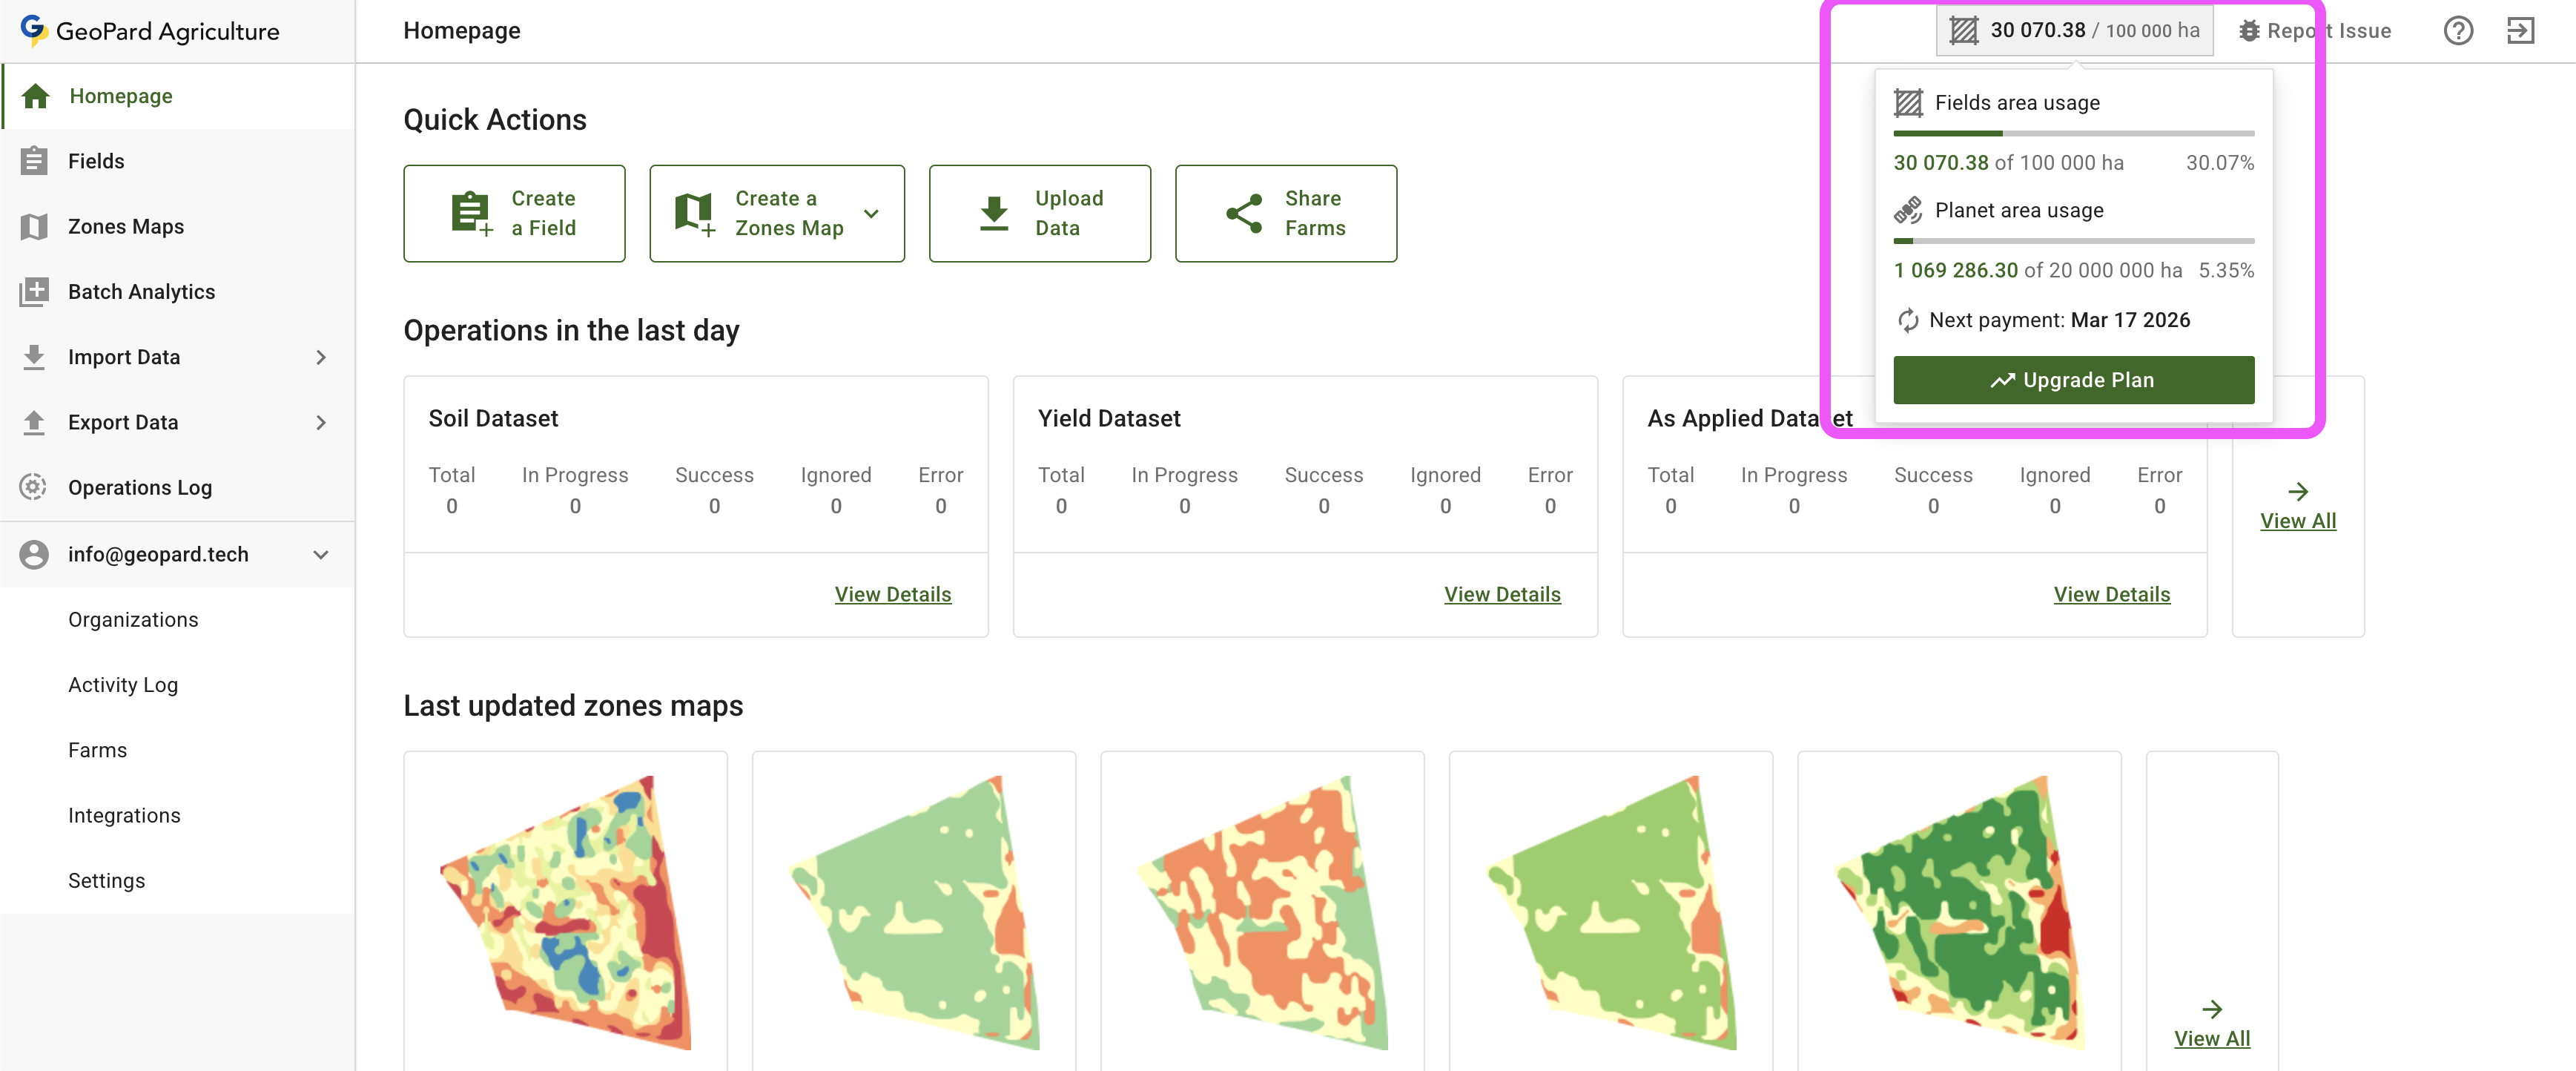Click the Report Issue bug icon
Image resolution: width=2576 pixels, height=1071 pixels.
(2248, 31)
